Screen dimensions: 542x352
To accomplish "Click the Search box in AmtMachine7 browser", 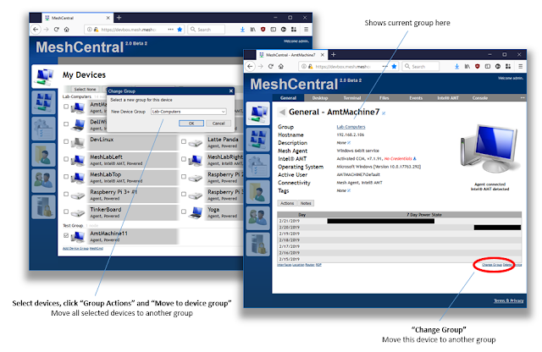I will pos(420,66).
